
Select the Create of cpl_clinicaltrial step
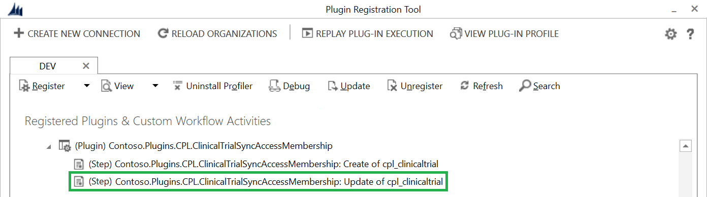(x=256, y=164)
